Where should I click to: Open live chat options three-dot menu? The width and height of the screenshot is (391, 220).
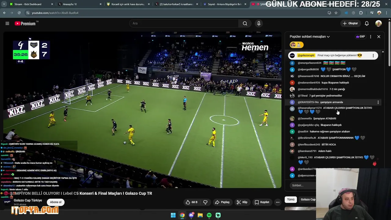[371, 37]
